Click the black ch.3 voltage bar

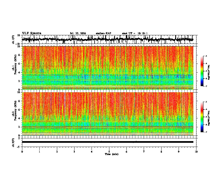point(108,142)
